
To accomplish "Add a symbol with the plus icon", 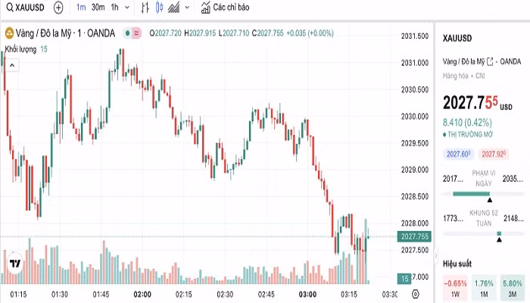I will (x=59, y=8).
